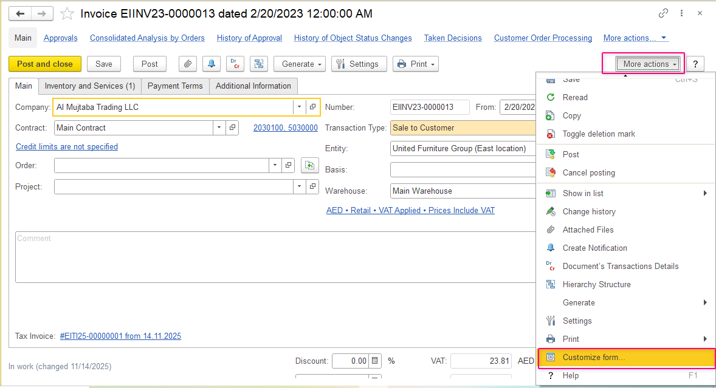Add this invoice to favorites with the star

[x=67, y=14]
